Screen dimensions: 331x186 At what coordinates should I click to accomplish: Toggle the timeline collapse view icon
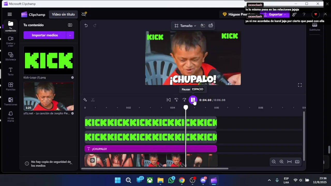point(297,162)
